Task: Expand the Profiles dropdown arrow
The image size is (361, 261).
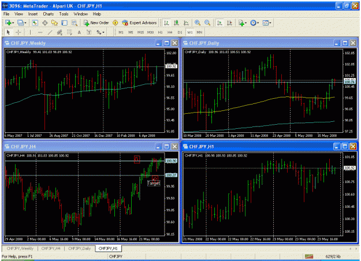Action: tap(25, 23)
